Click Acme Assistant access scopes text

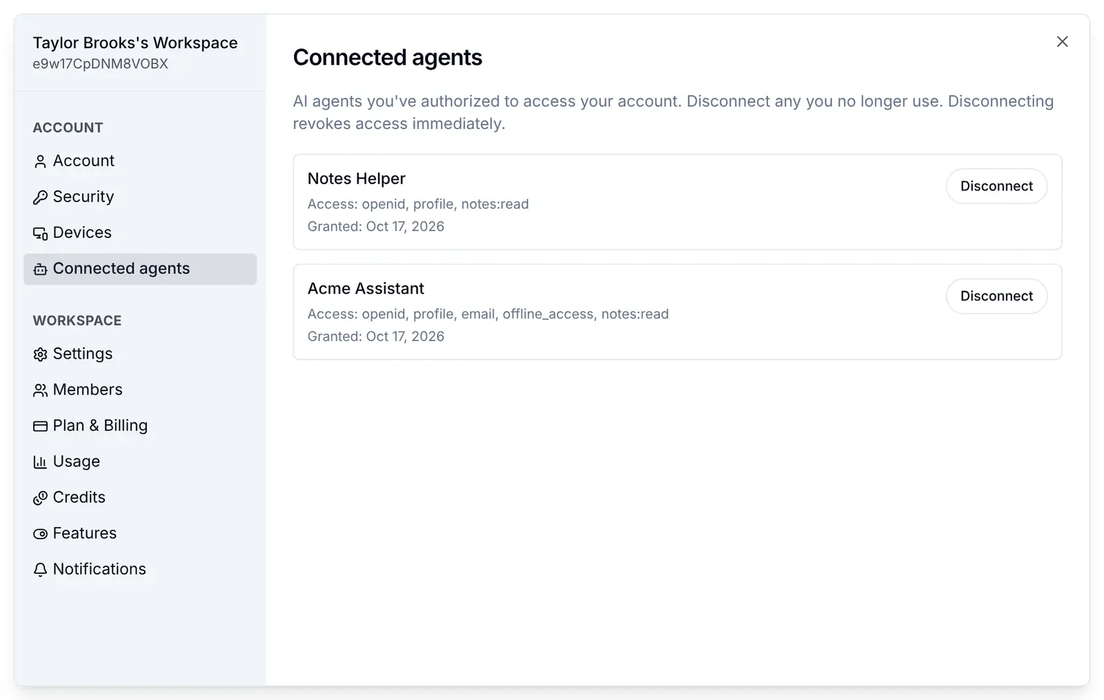488,314
